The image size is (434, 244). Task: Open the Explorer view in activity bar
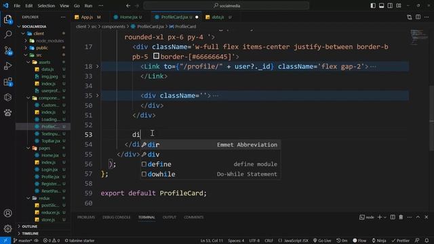pyautogui.click(x=7, y=19)
